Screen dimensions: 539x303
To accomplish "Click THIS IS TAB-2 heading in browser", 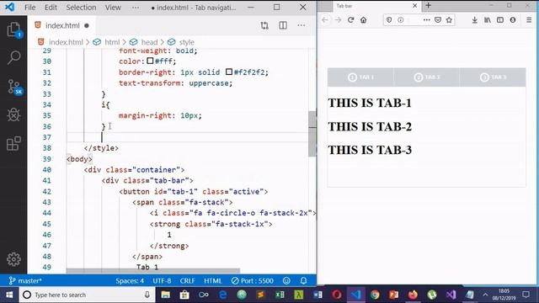I will point(370,127).
